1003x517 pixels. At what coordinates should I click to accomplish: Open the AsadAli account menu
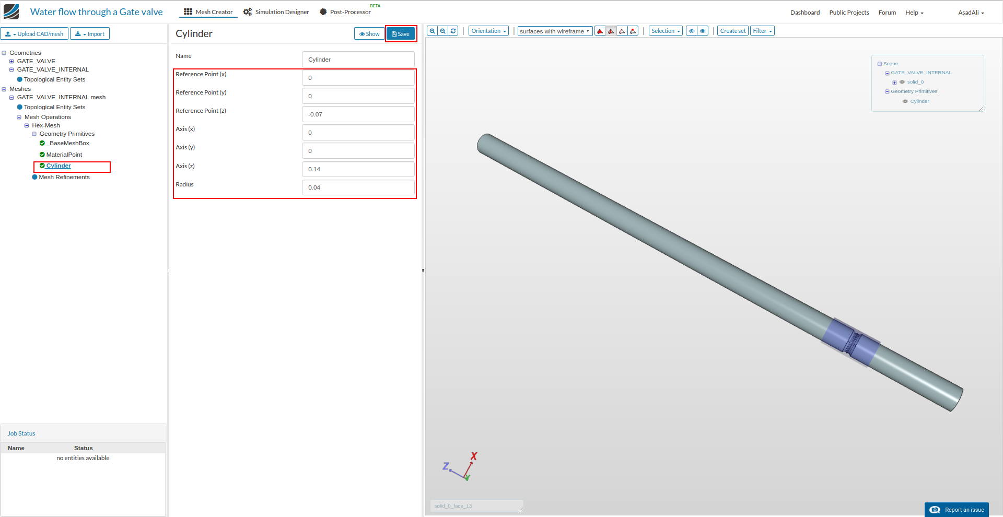[971, 13]
